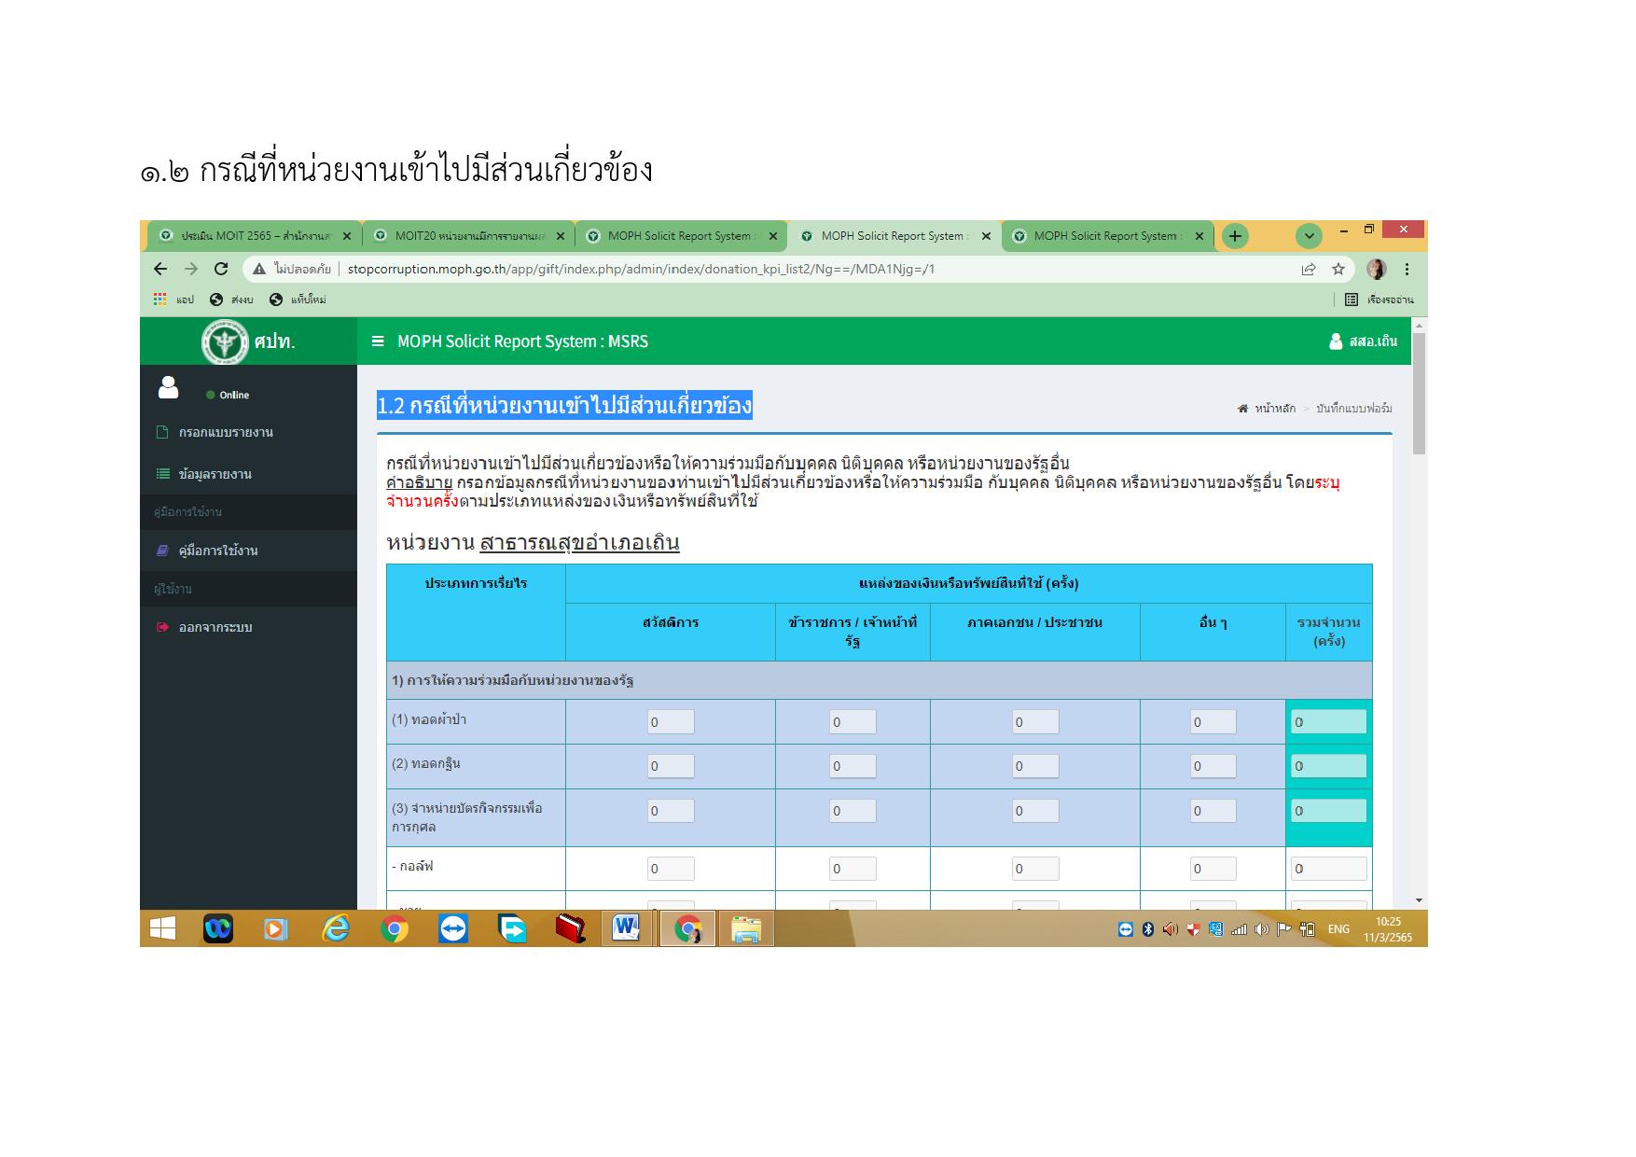The image size is (1636, 1157).
Task: Open the Chrome three-dot menu
Action: pos(1407,269)
